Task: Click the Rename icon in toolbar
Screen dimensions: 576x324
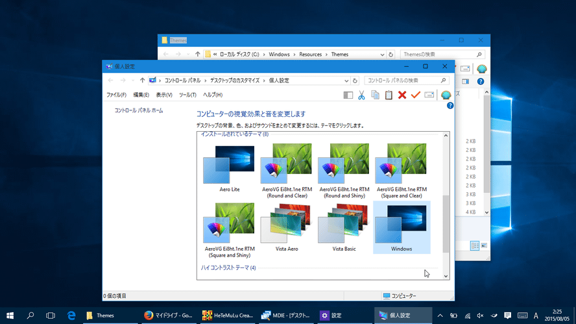Action: (x=429, y=95)
